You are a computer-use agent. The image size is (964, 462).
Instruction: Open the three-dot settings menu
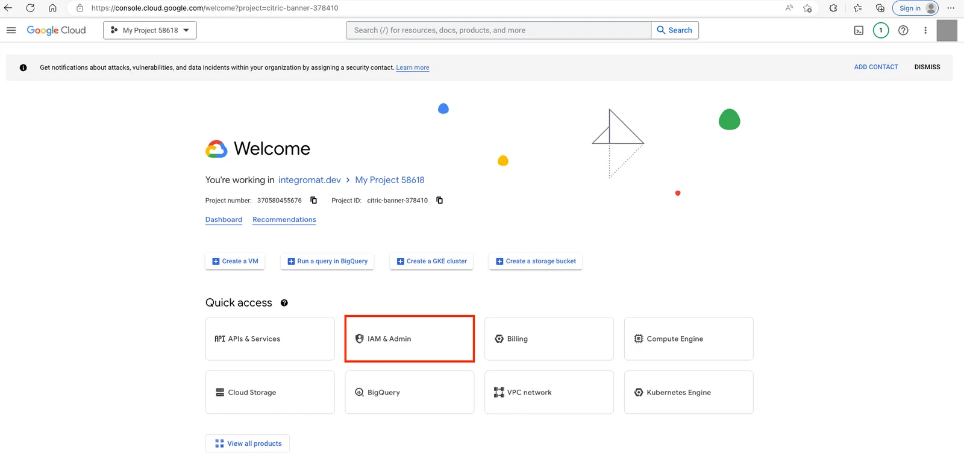(925, 31)
